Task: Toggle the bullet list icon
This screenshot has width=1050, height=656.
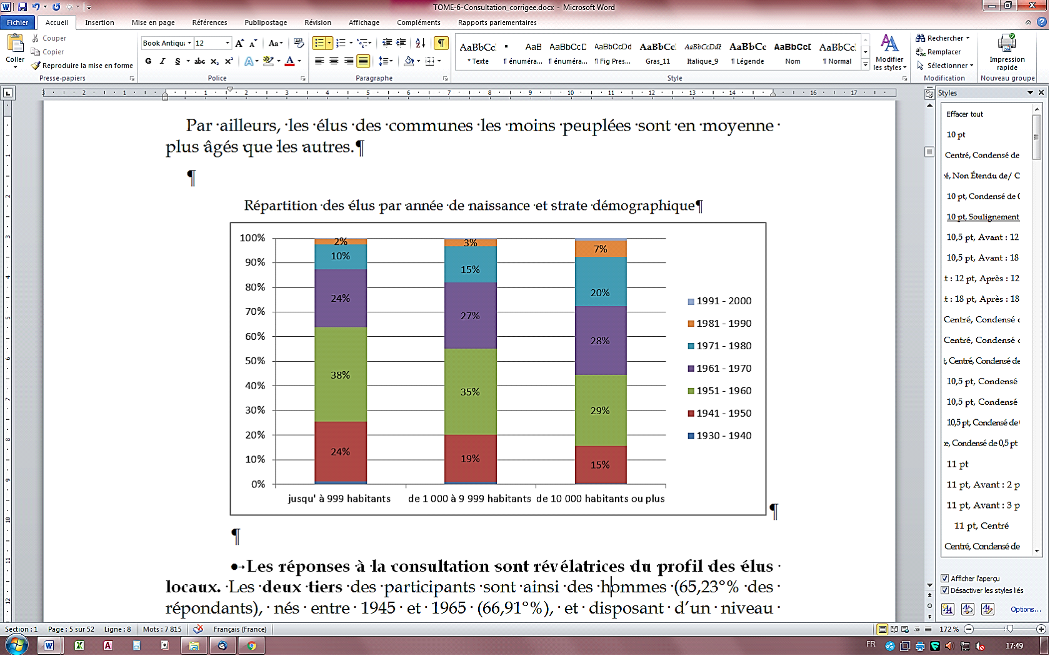Action: (319, 43)
